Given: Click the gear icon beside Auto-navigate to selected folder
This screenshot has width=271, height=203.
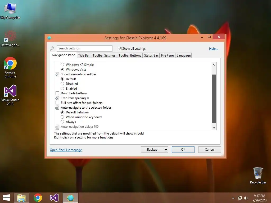Looking at the screenshot, I should pyautogui.click(x=57, y=108).
